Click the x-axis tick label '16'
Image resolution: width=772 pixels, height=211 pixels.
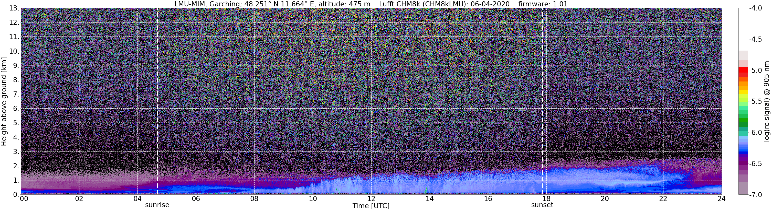(x=488, y=199)
